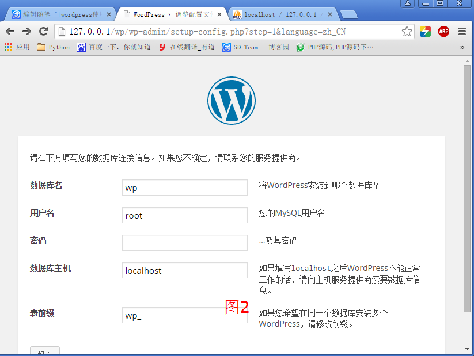The width and height of the screenshot is (474, 356).
Task: Open a new tab
Action: [348, 14]
